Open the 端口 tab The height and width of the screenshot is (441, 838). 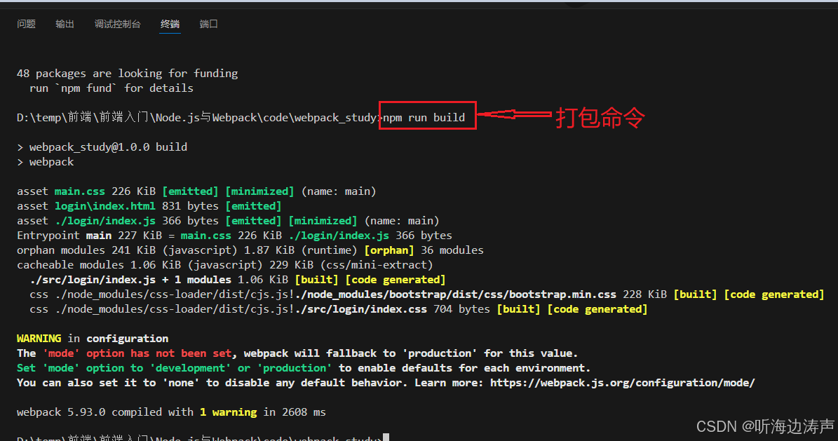coord(208,24)
